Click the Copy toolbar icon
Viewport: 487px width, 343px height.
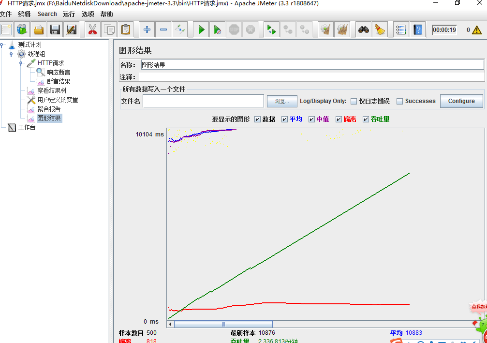[x=109, y=30]
